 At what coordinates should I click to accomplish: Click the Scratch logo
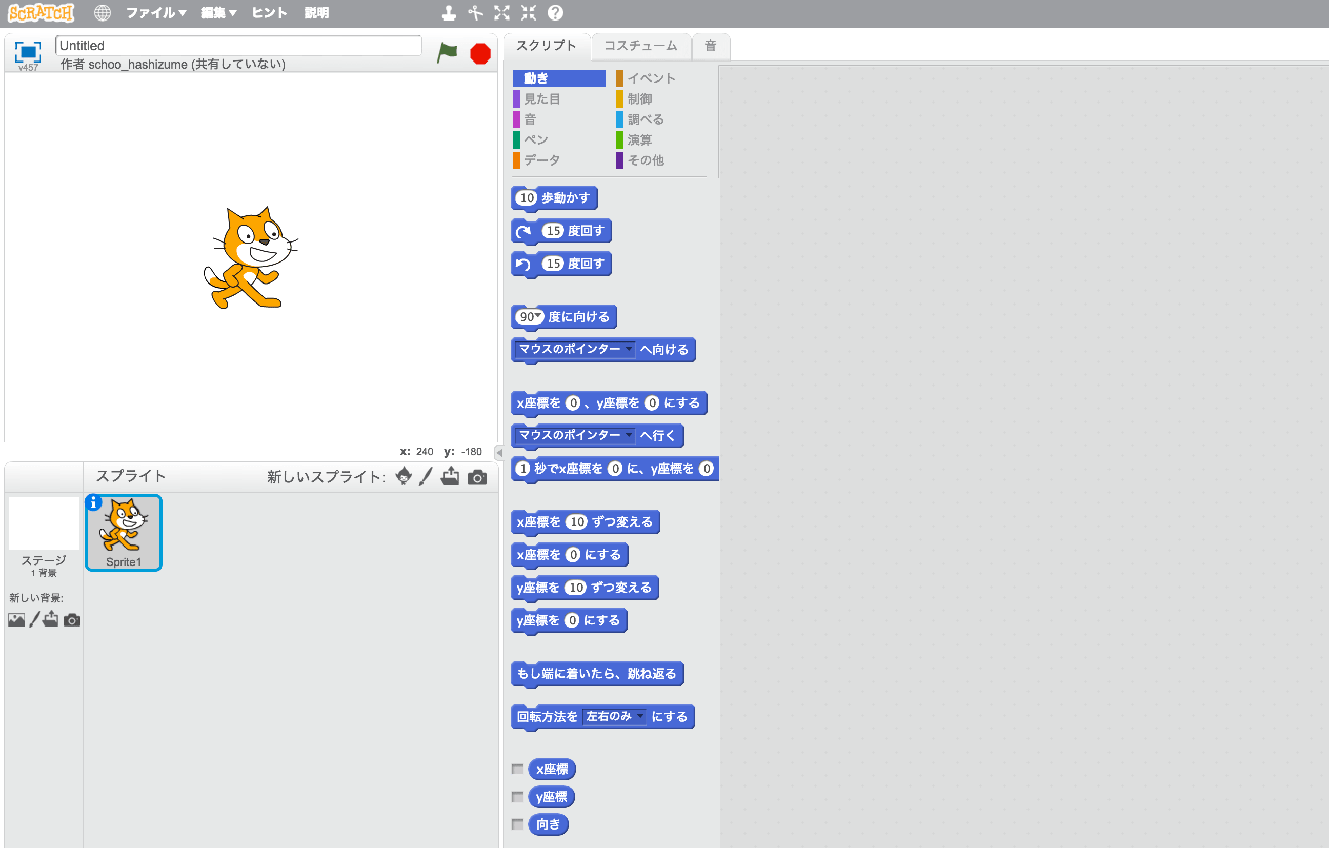point(41,13)
